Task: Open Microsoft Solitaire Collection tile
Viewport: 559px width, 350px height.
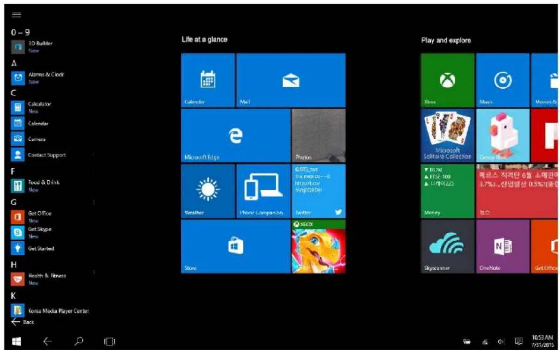Action: click(x=447, y=136)
